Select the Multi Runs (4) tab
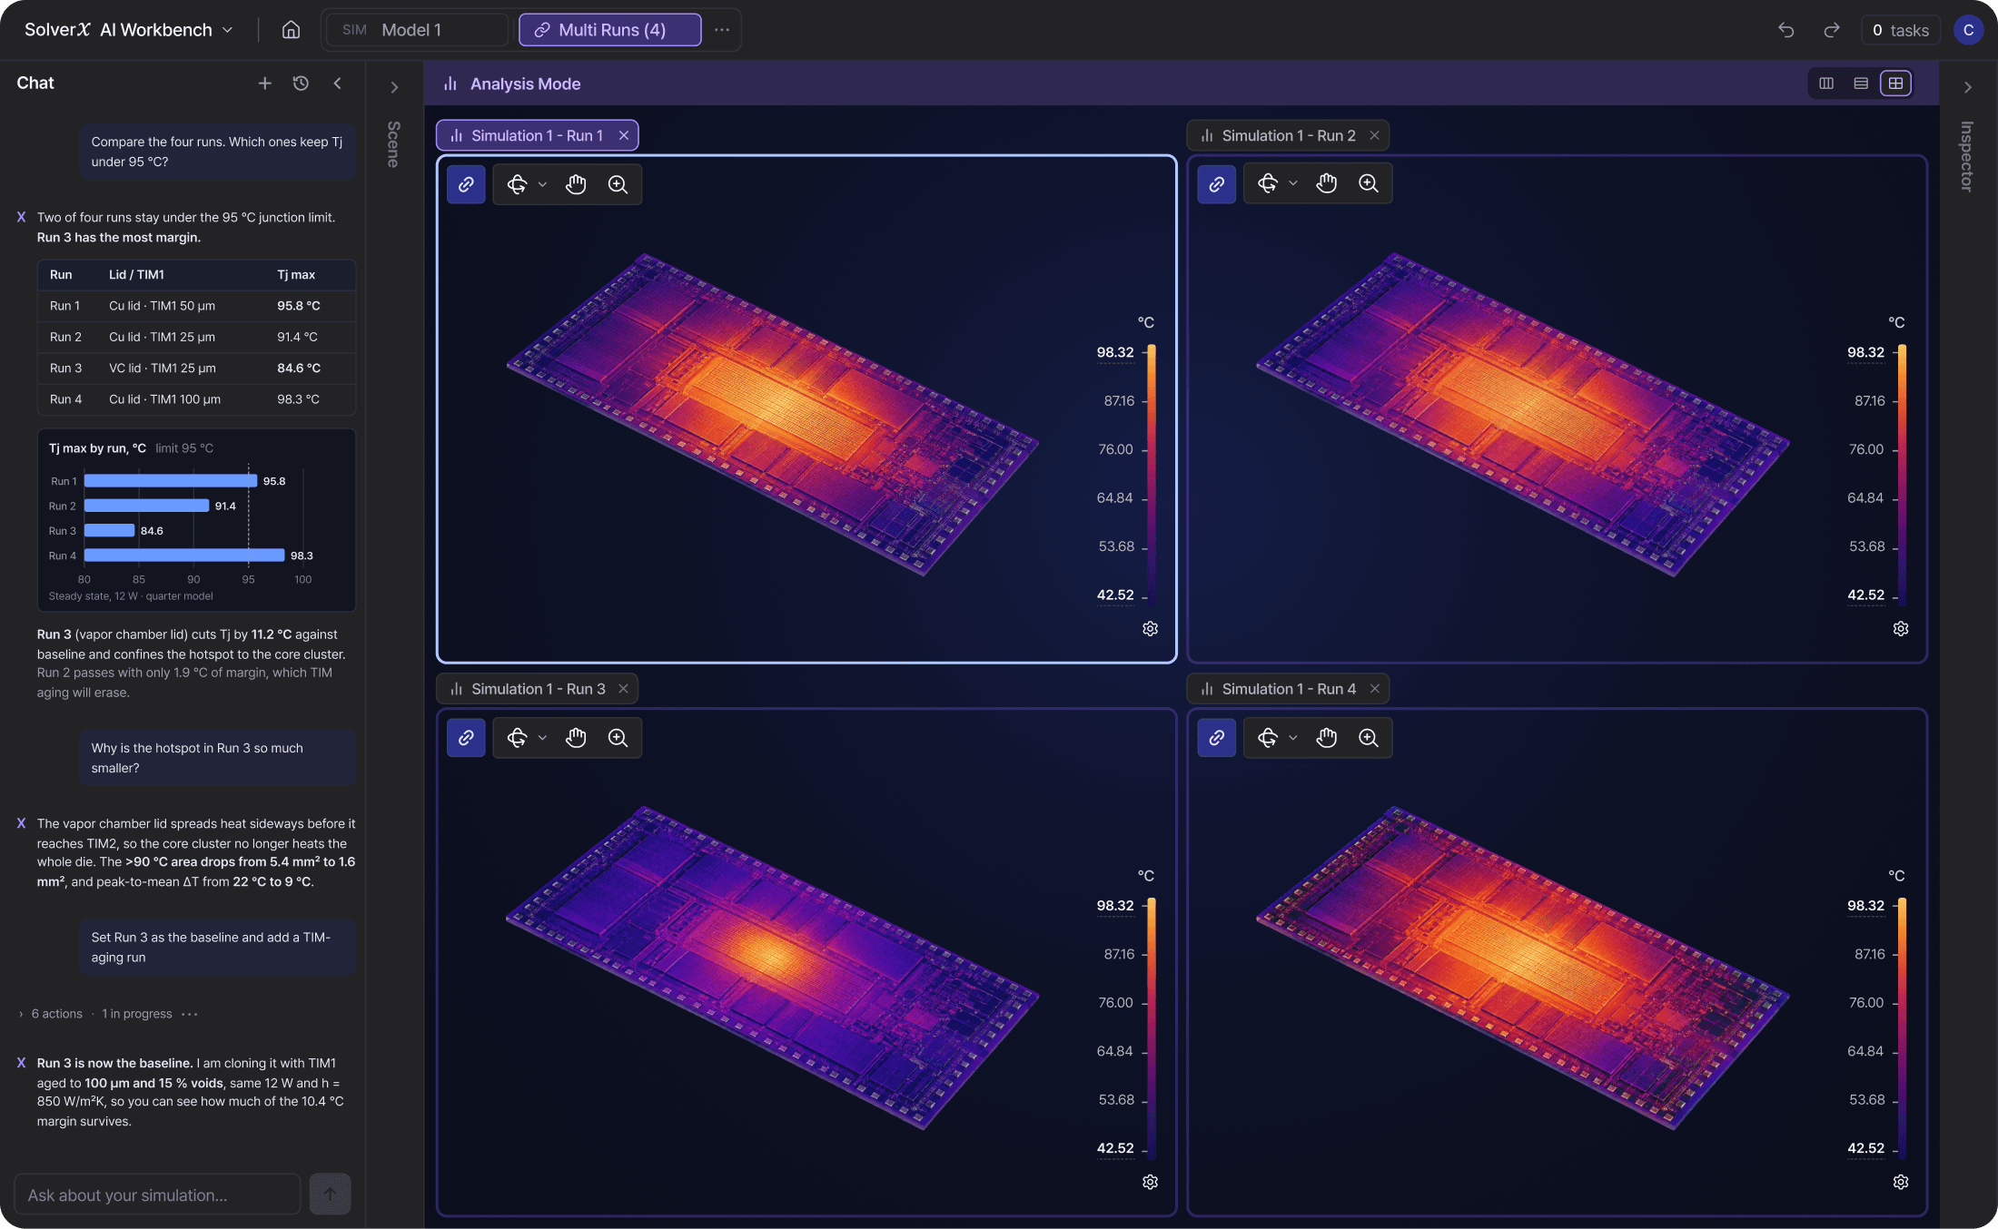 point(609,30)
